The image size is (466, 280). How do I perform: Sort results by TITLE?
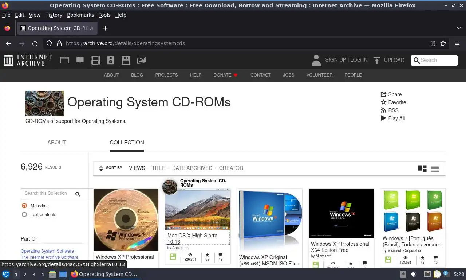pos(158,168)
